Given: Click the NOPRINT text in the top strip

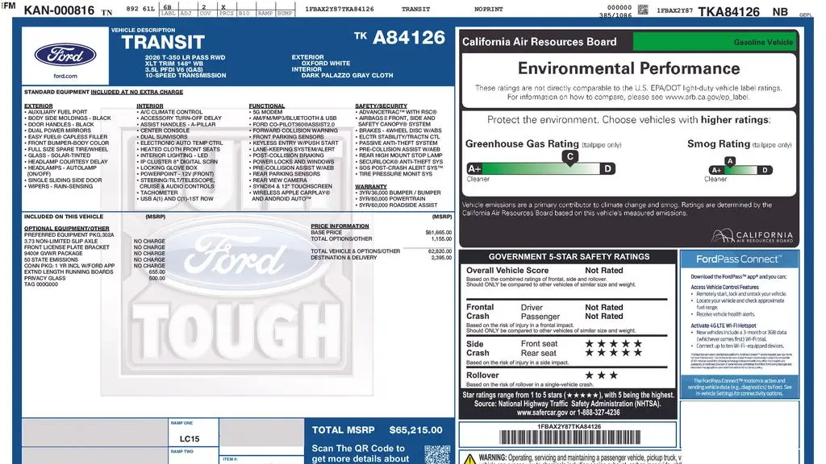Looking at the screenshot, I should (x=488, y=10).
